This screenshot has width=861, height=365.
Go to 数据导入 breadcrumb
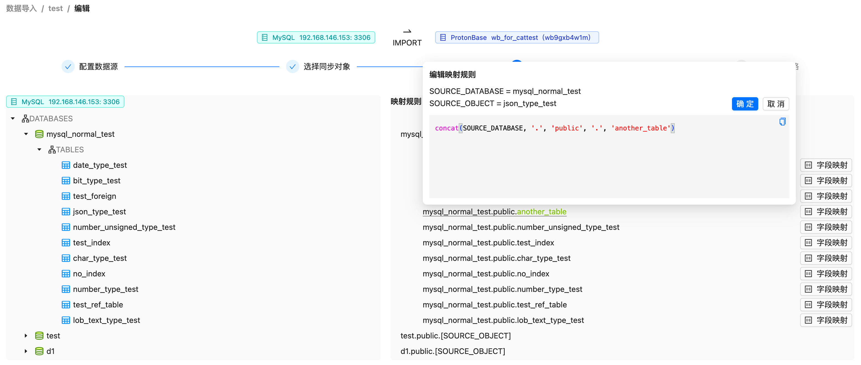[21, 8]
